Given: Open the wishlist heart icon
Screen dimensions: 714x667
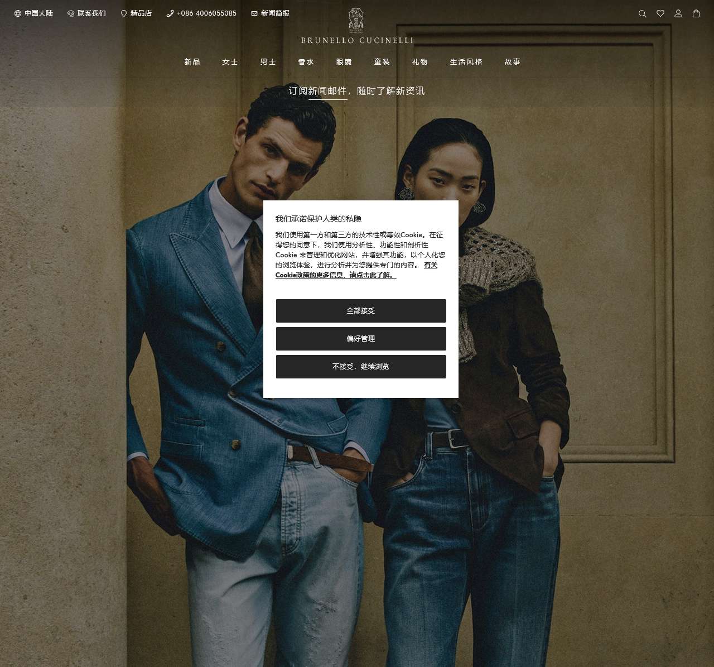Looking at the screenshot, I should 660,13.
